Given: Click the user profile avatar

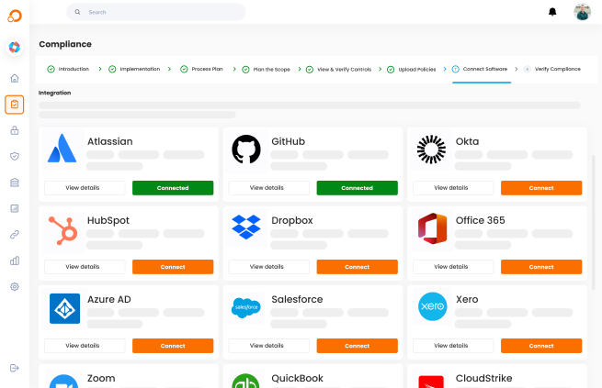Looking at the screenshot, I should 582,12.
